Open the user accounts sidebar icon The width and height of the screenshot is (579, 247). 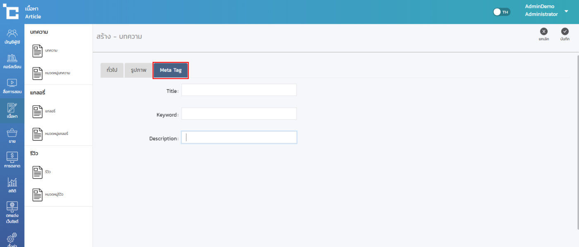(x=12, y=33)
